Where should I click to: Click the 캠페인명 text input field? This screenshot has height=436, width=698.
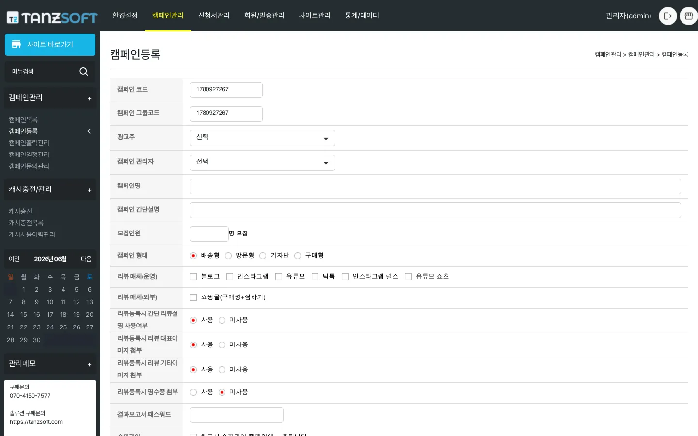pyautogui.click(x=435, y=187)
